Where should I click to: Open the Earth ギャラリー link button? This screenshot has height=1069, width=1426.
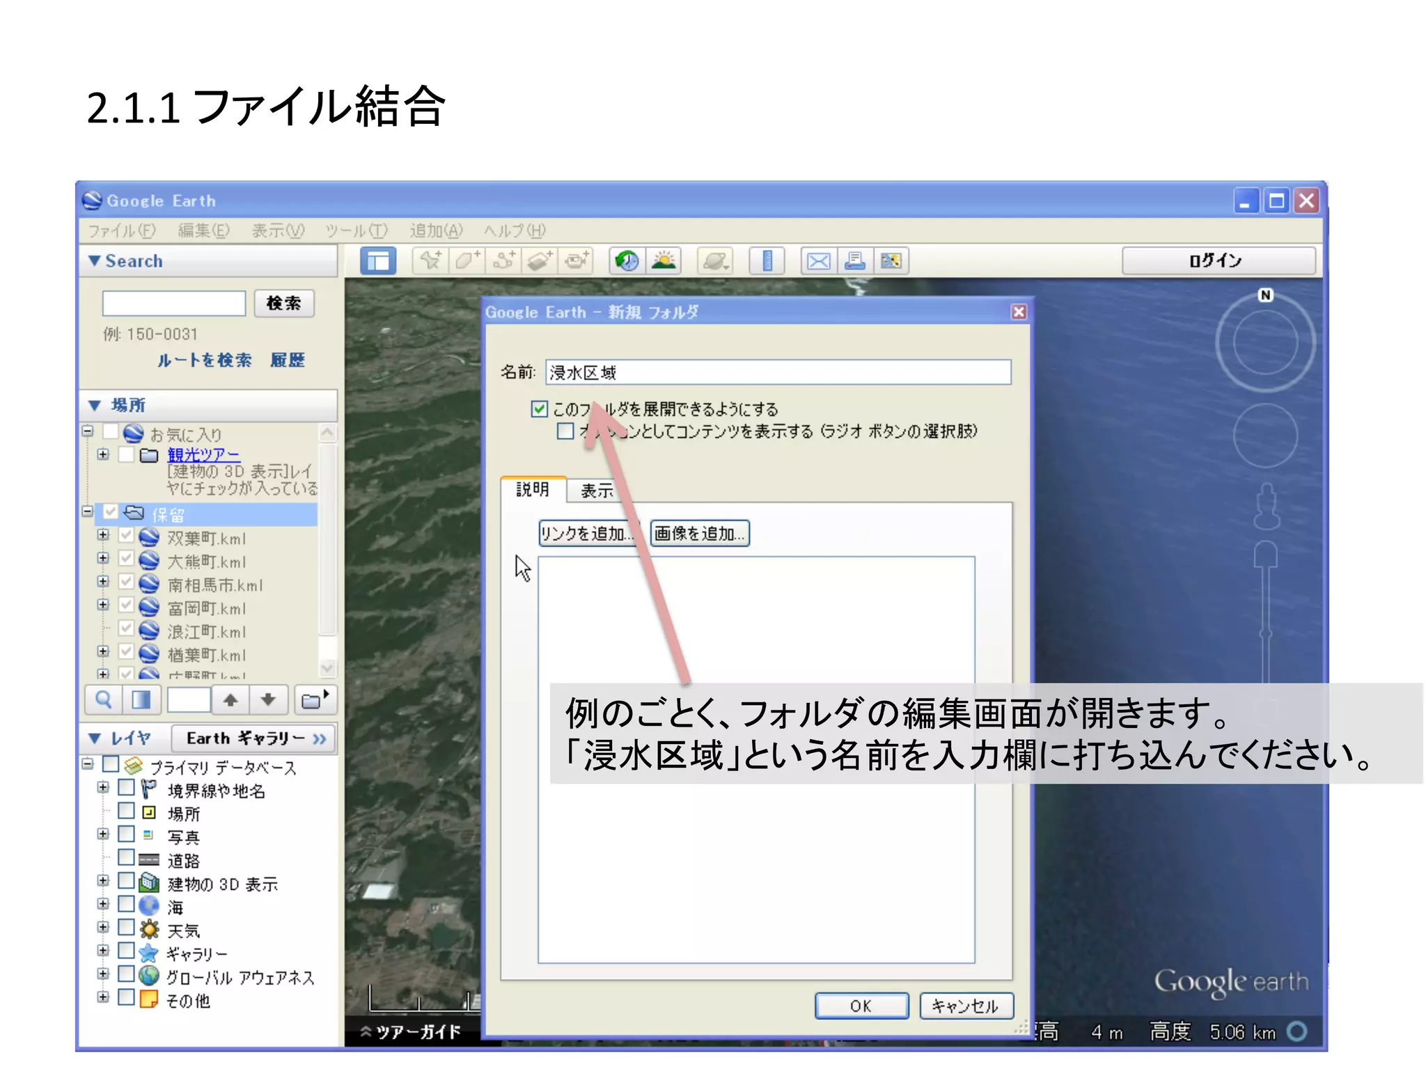point(254,738)
